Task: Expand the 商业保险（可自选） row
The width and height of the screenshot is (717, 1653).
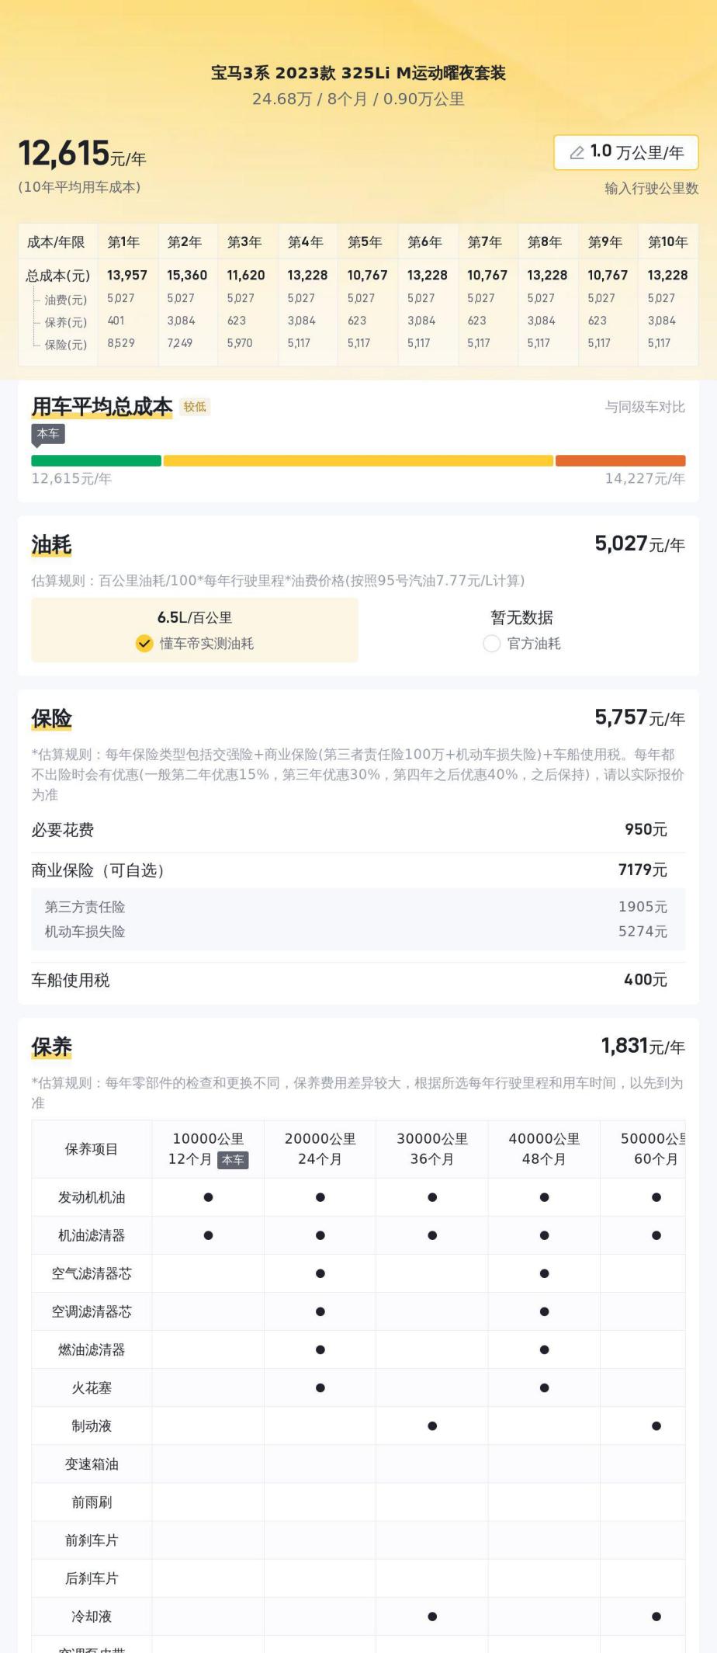Action: [358, 870]
